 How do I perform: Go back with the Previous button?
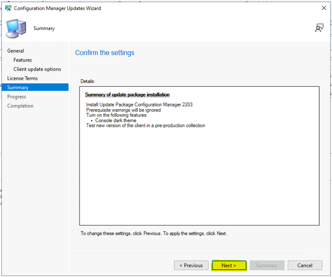[191, 265]
